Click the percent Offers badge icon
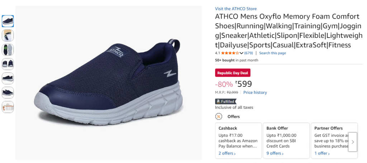 (x=218, y=117)
